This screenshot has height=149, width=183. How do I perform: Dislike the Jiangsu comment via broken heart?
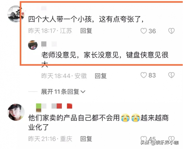(x=171, y=31)
